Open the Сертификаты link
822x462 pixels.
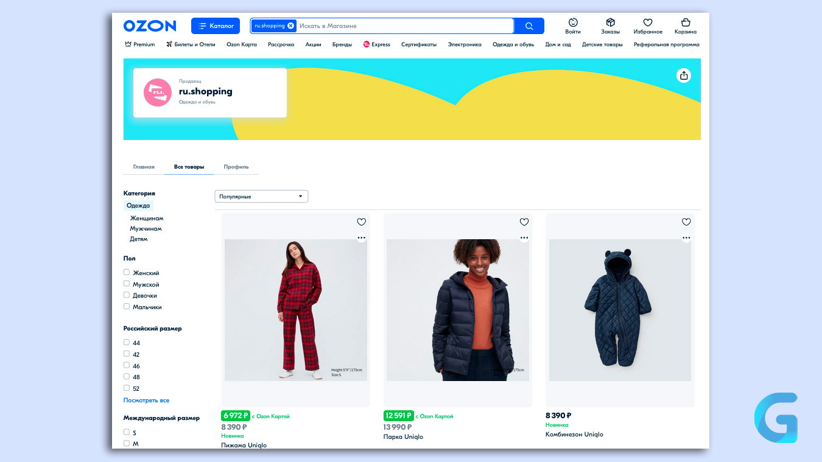(x=419, y=44)
